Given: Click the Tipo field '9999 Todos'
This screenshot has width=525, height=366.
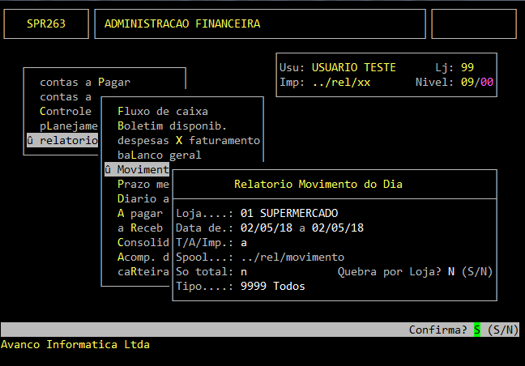Looking at the screenshot, I should click(273, 286).
